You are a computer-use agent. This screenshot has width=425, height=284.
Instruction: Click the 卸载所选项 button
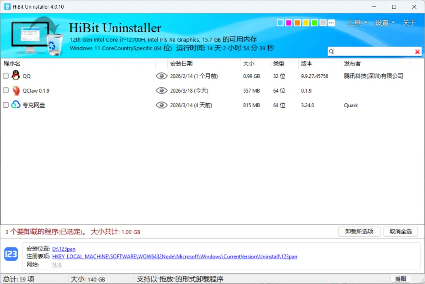click(359, 231)
